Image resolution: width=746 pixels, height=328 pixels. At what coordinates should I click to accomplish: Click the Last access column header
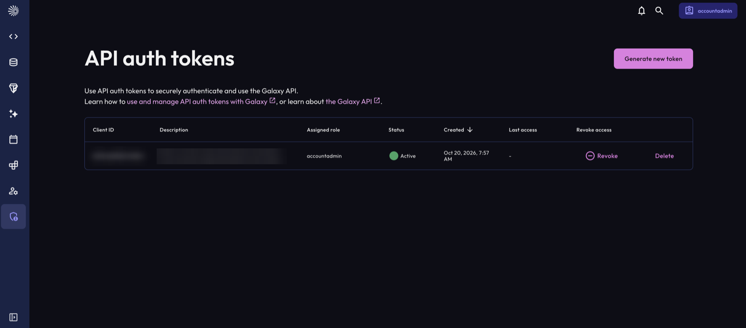coord(523,130)
